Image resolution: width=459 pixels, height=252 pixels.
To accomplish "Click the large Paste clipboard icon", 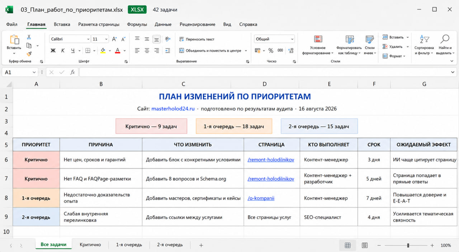I will point(14,40).
